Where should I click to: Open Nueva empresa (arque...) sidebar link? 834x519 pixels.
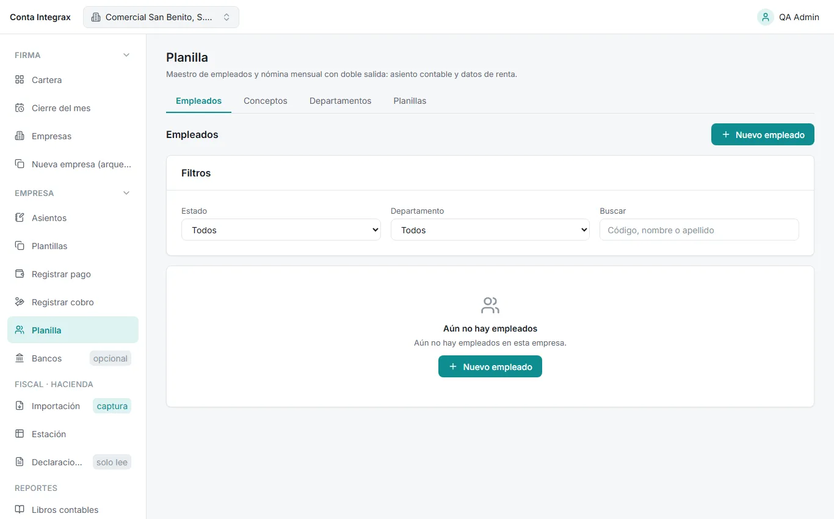point(73,164)
